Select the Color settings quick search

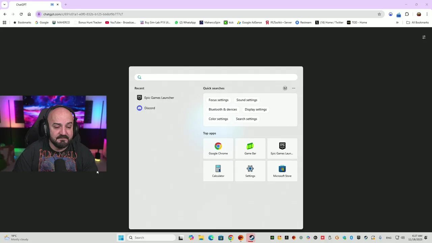click(x=218, y=119)
